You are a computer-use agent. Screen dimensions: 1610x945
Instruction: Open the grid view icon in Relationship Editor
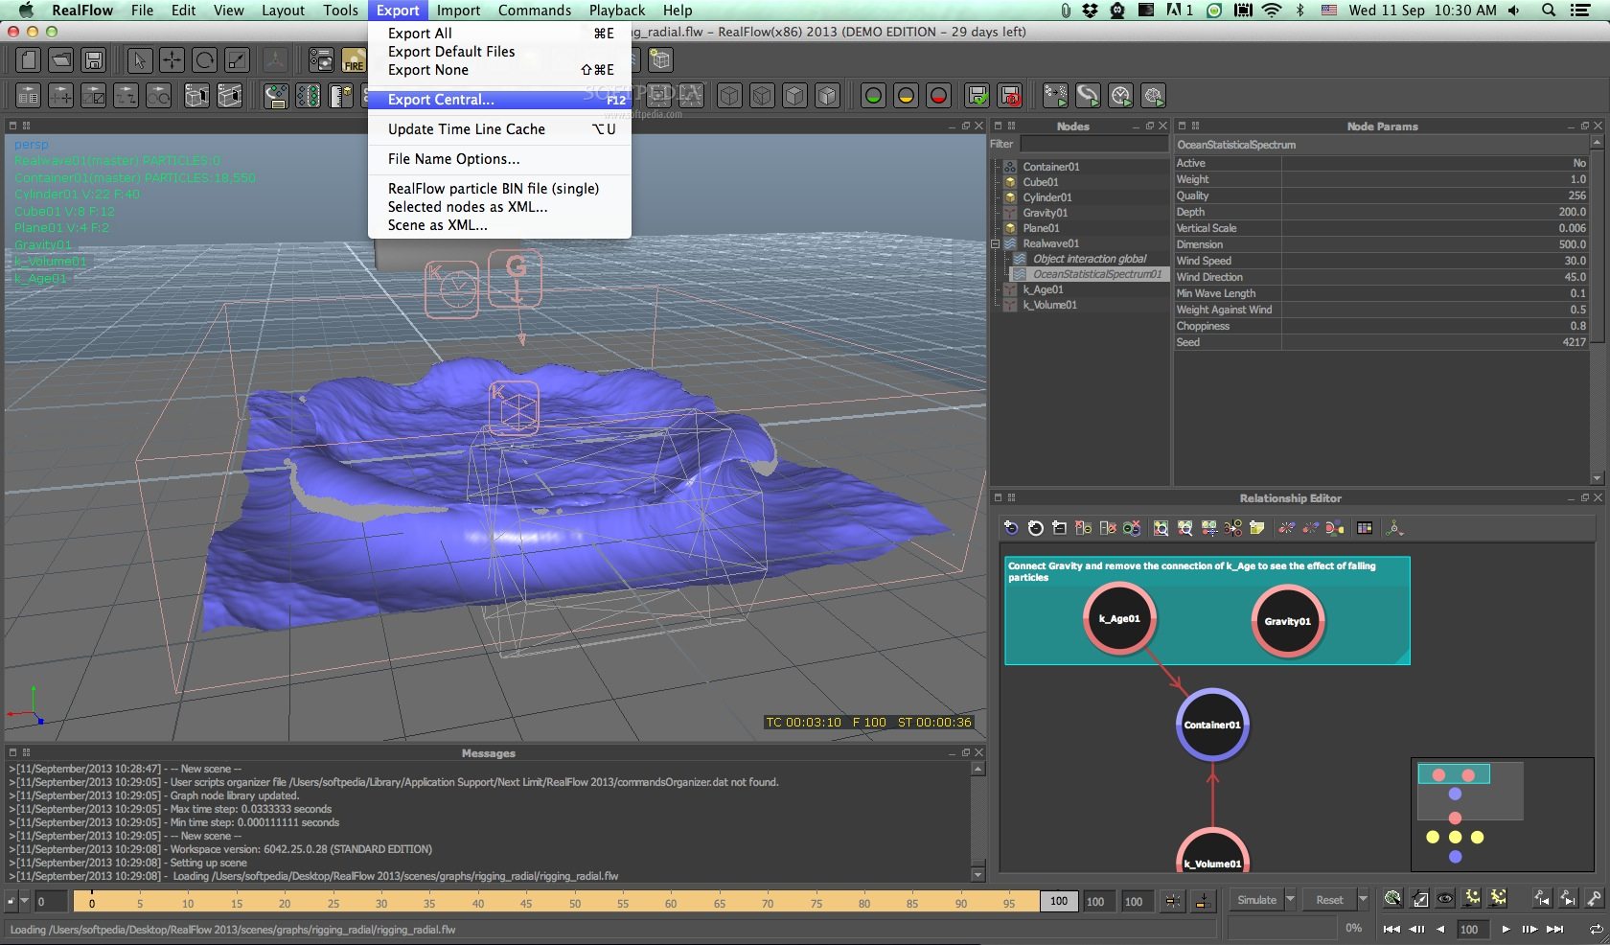tap(1365, 527)
